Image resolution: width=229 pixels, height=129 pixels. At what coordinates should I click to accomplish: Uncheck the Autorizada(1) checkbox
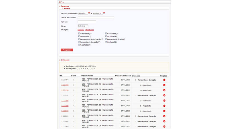79,34
